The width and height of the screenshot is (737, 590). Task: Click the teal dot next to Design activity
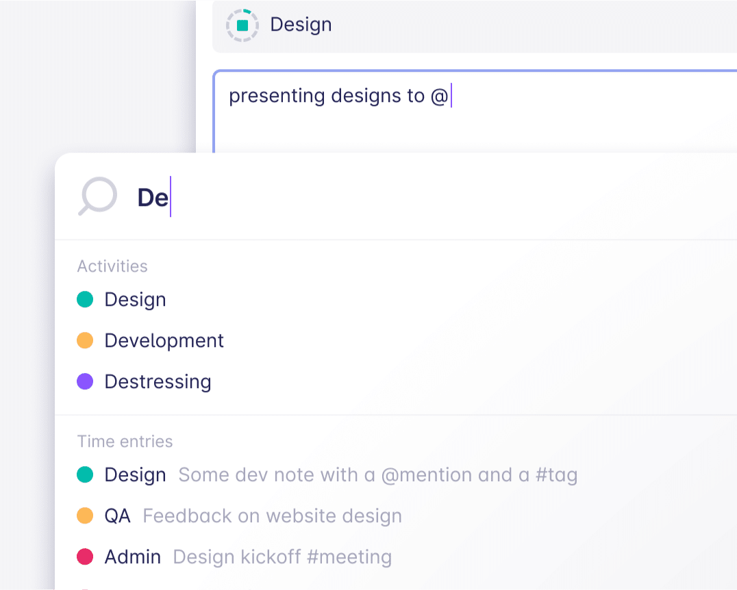[85, 300]
